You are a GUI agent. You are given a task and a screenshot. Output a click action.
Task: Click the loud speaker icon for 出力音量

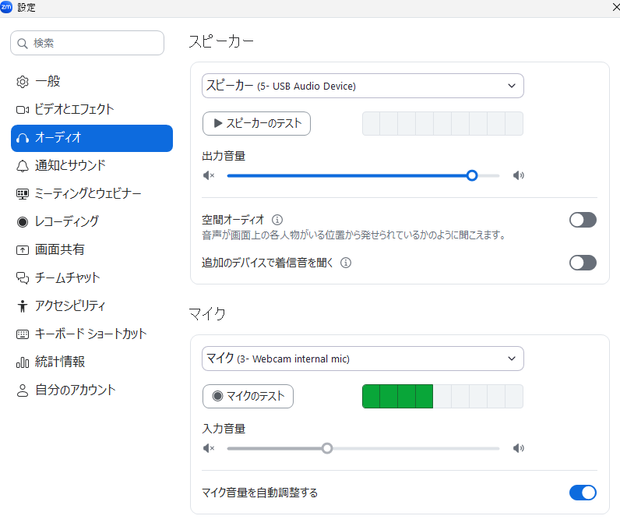518,175
